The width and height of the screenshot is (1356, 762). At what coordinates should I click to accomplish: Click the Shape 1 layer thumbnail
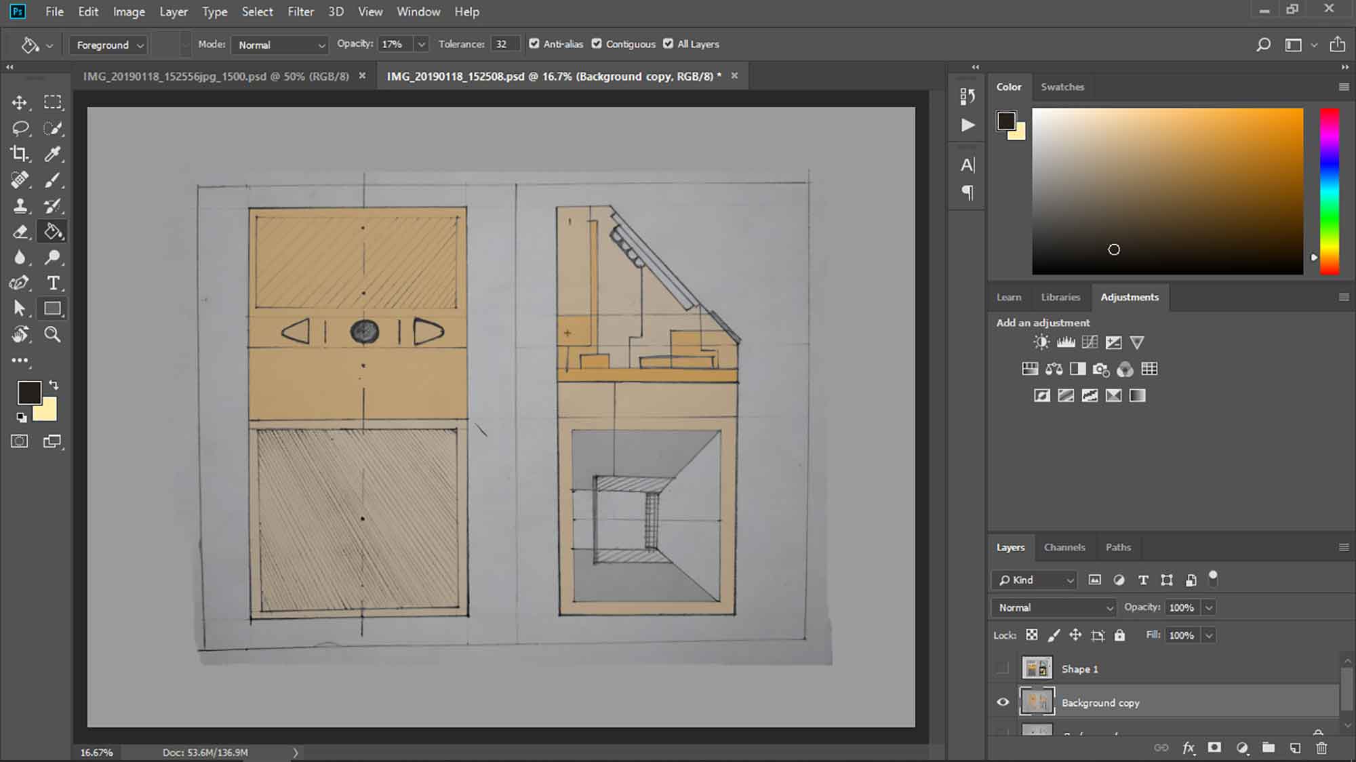1037,669
